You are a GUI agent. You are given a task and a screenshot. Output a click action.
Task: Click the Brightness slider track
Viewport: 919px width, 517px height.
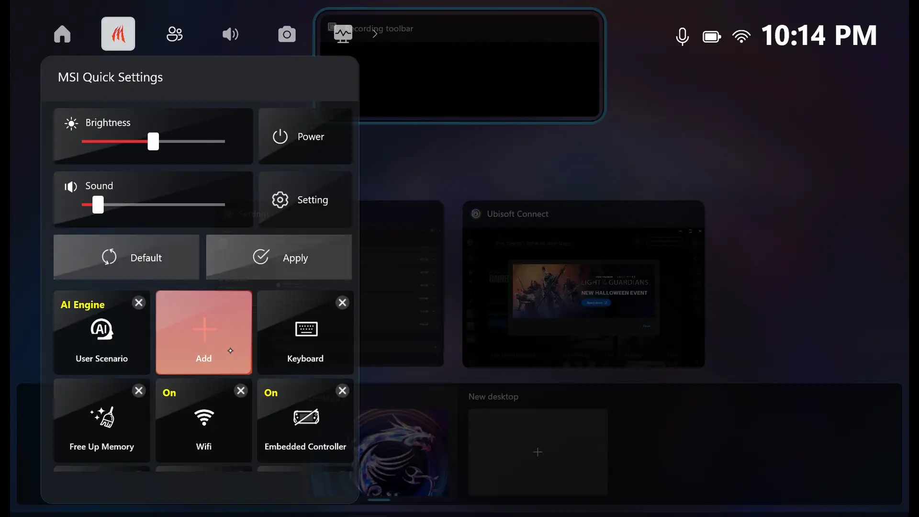191,142
